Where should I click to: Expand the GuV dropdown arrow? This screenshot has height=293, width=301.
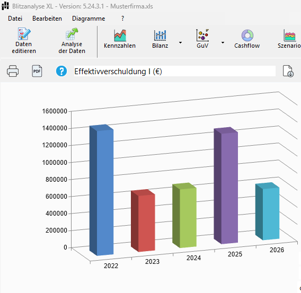223,42
